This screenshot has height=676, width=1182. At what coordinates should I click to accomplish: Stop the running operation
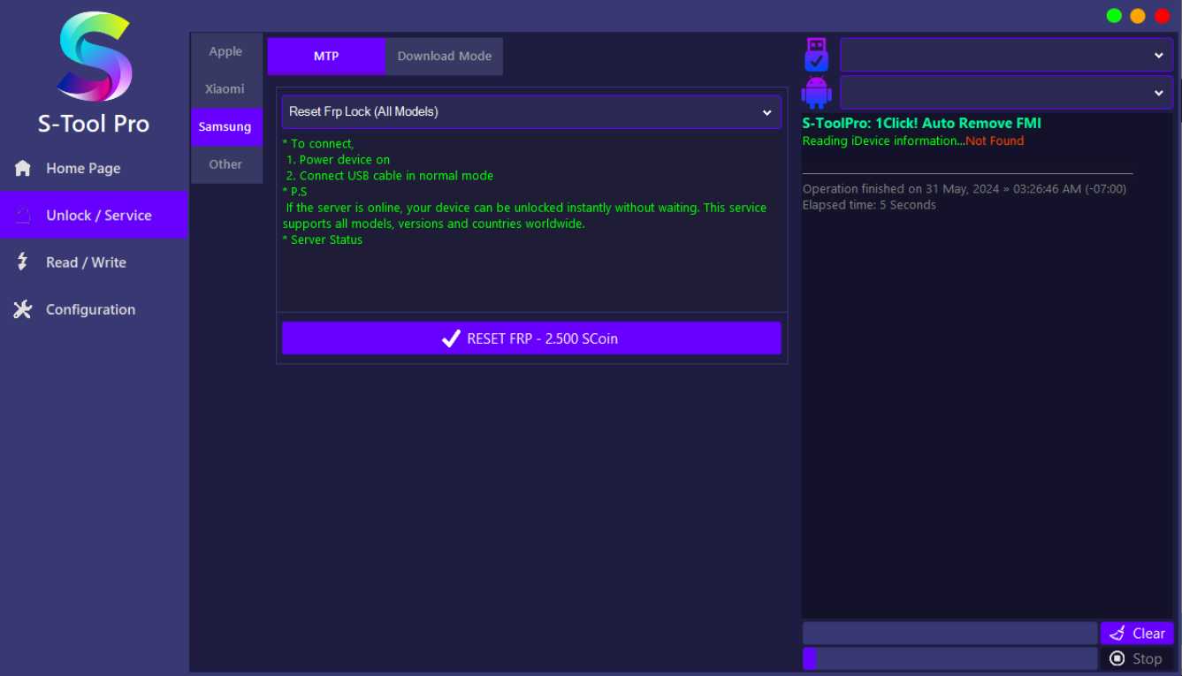click(x=1137, y=658)
